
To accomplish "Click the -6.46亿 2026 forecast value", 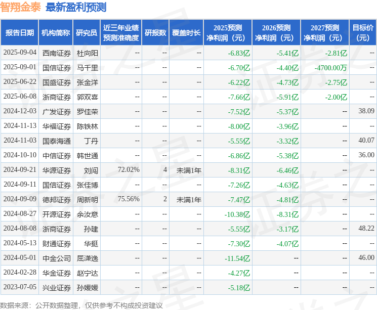I will [287, 170].
